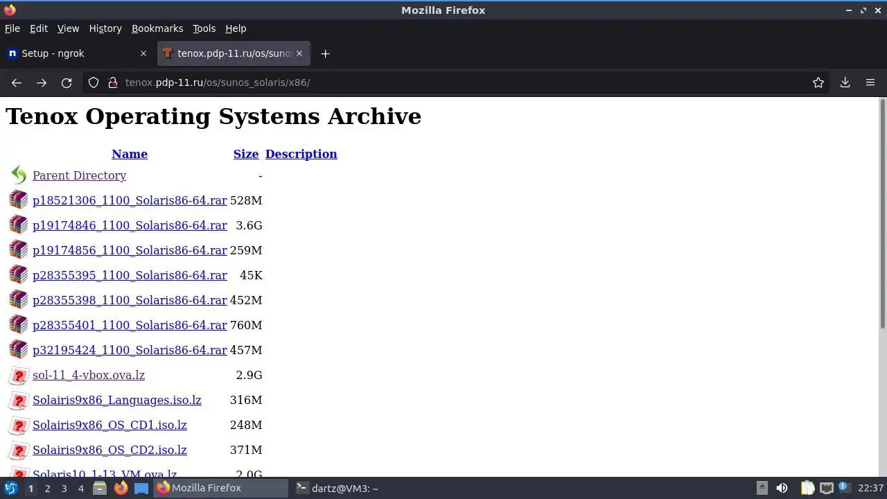Open the View menu
The width and height of the screenshot is (887, 499).
tap(68, 28)
